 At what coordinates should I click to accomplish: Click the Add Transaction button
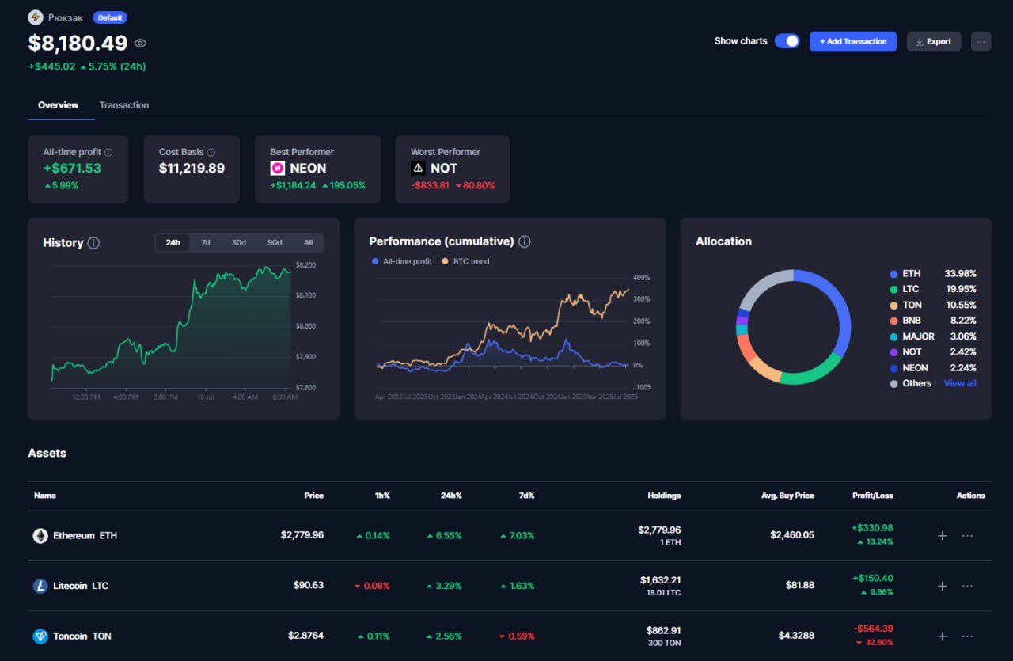click(853, 41)
